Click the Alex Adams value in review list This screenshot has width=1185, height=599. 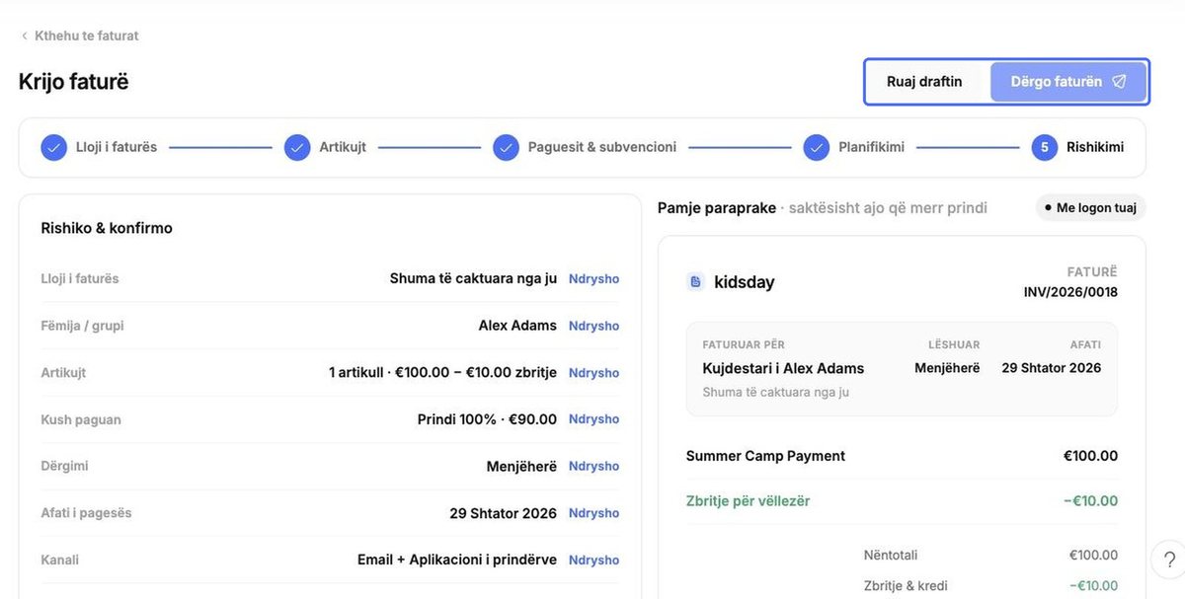click(517, 326)
